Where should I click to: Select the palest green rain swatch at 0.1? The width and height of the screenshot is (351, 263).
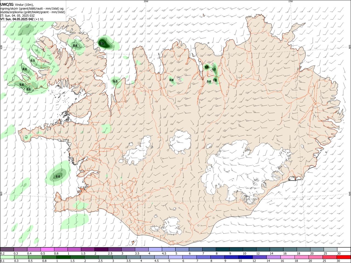(7, 257)
